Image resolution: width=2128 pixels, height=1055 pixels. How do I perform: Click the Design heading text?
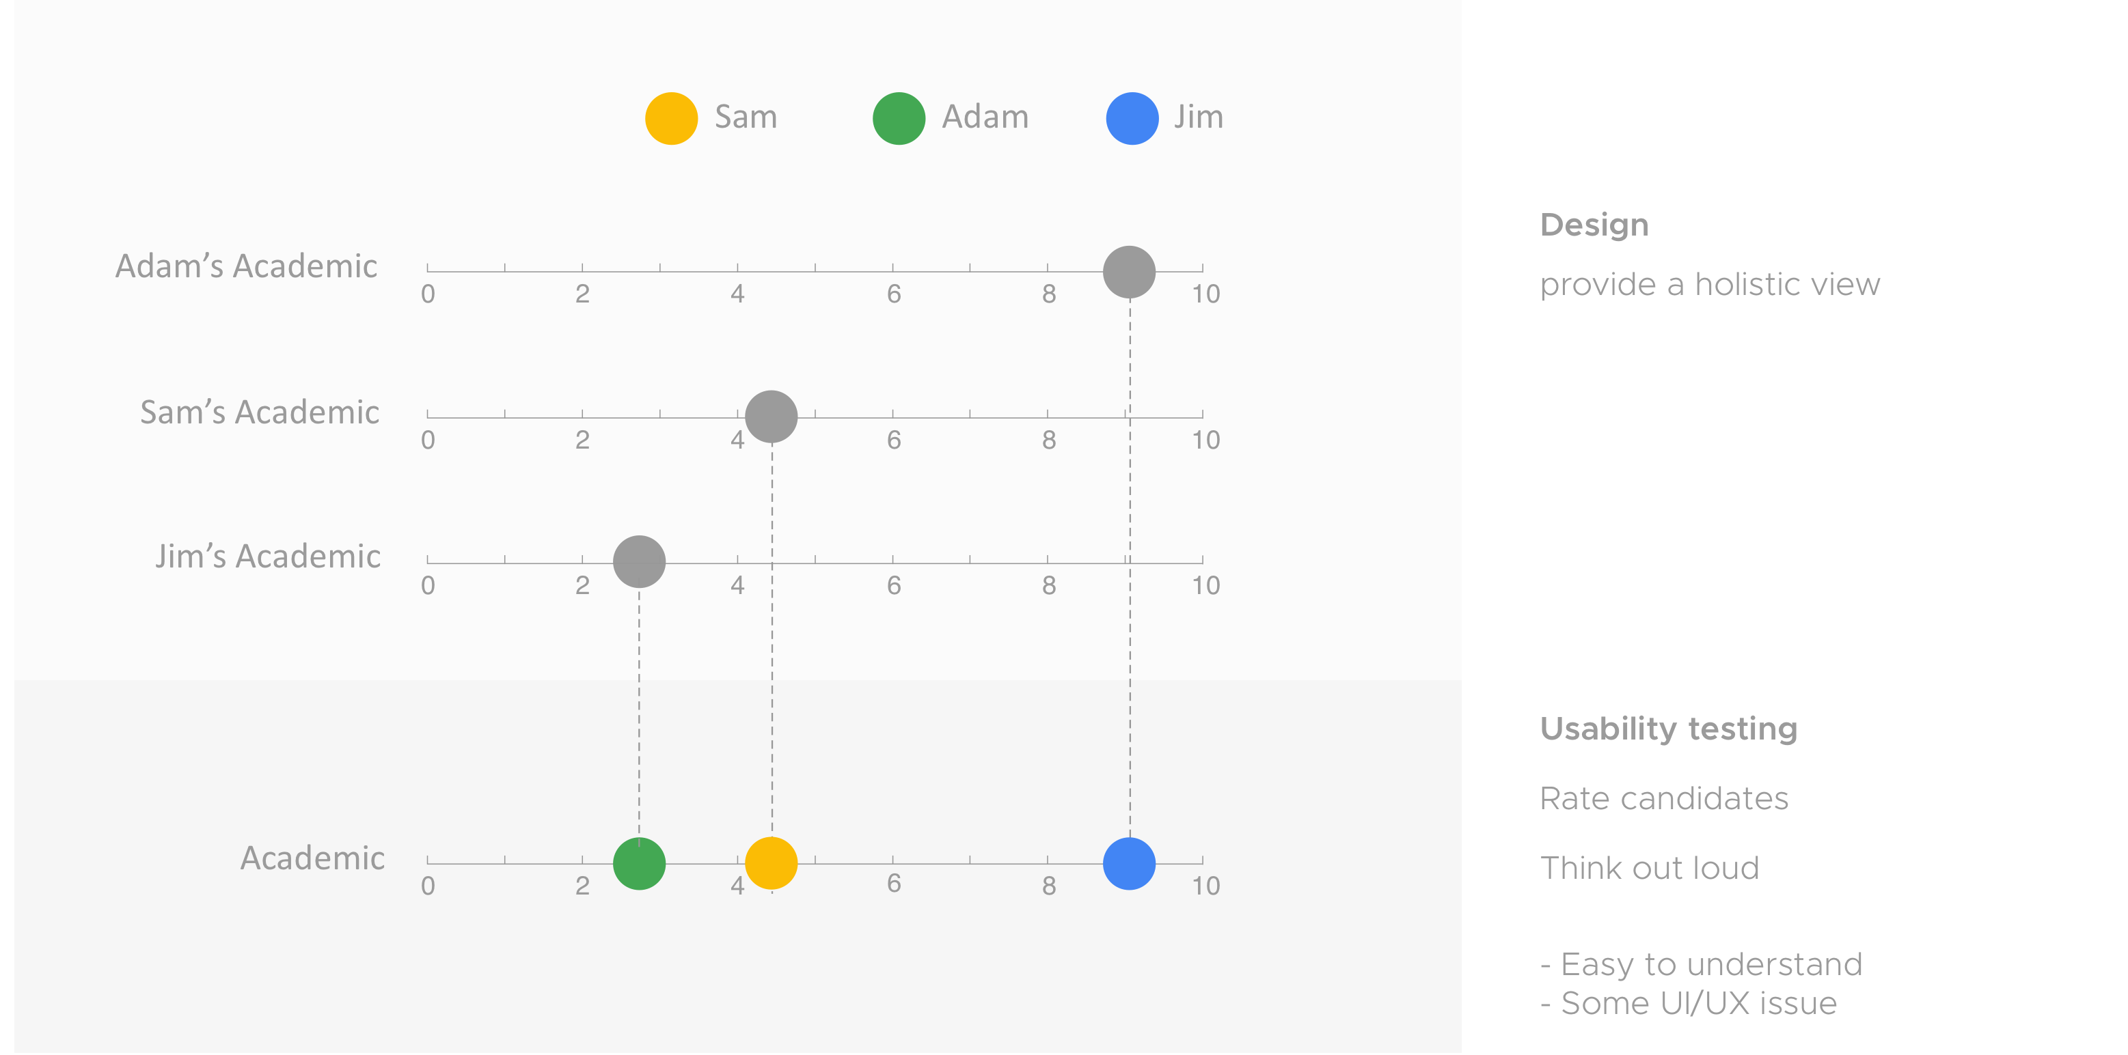point(1594,225)
